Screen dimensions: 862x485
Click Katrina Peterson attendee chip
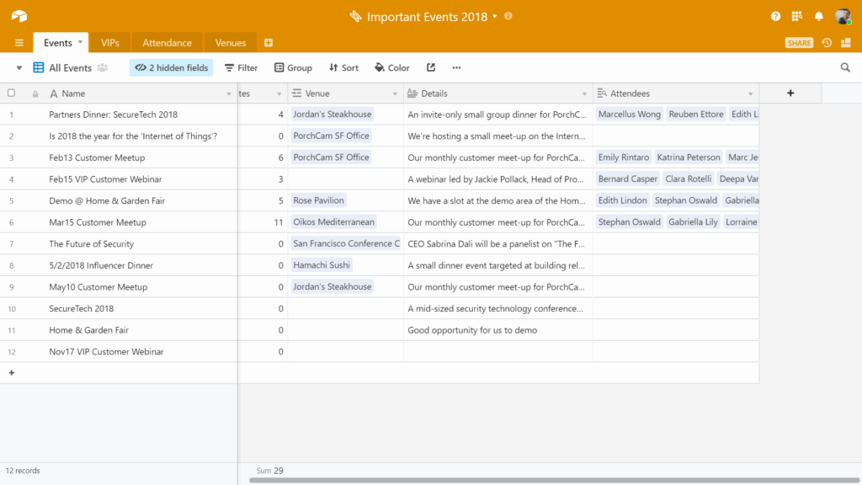point(689,157)
